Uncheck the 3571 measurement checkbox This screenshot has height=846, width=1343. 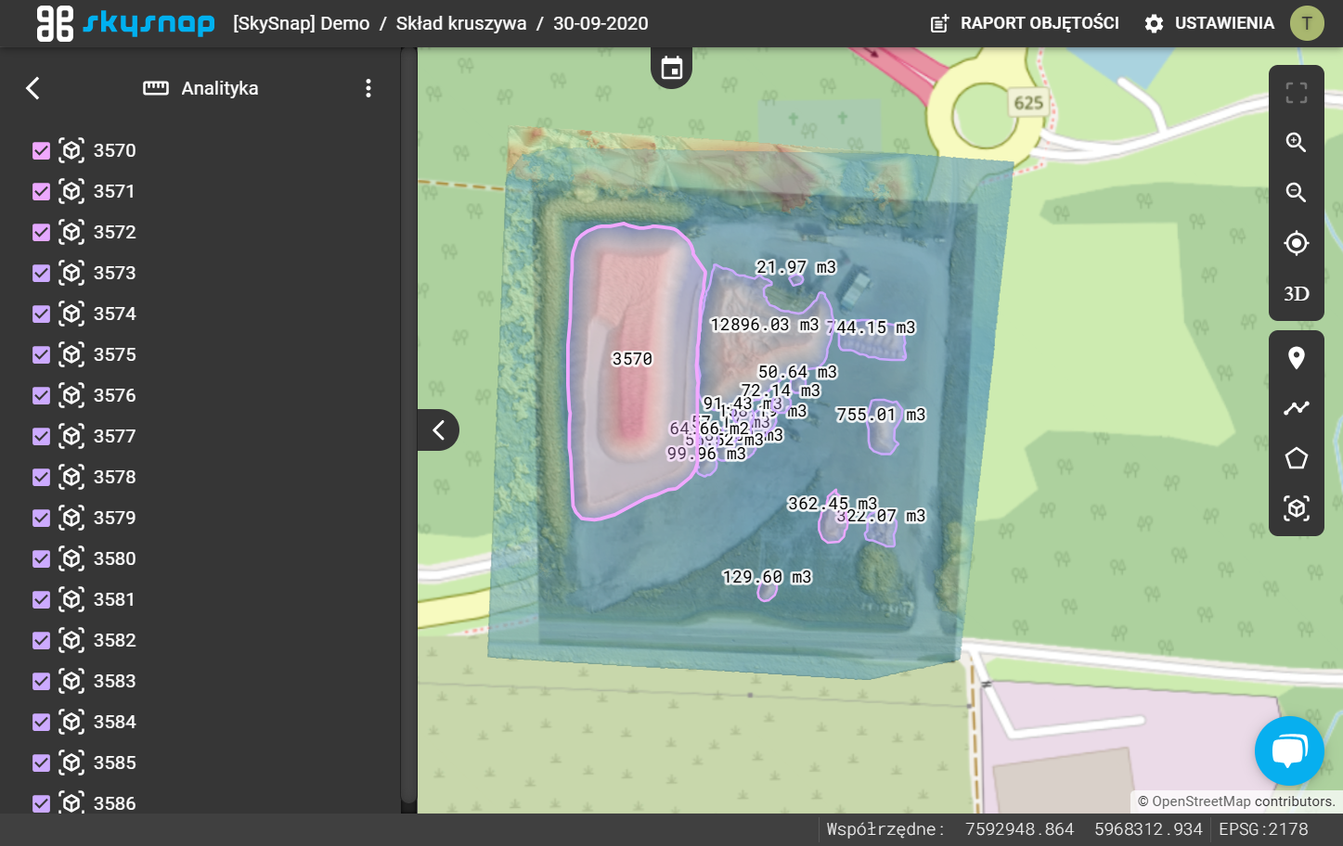pos(41,191)
